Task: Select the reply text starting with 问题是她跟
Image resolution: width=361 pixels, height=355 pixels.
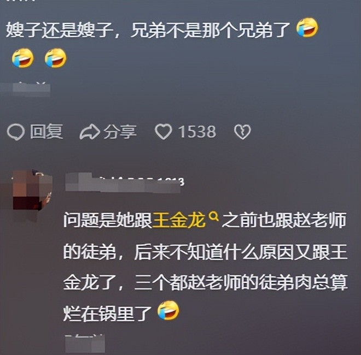Action: point(205,267)
